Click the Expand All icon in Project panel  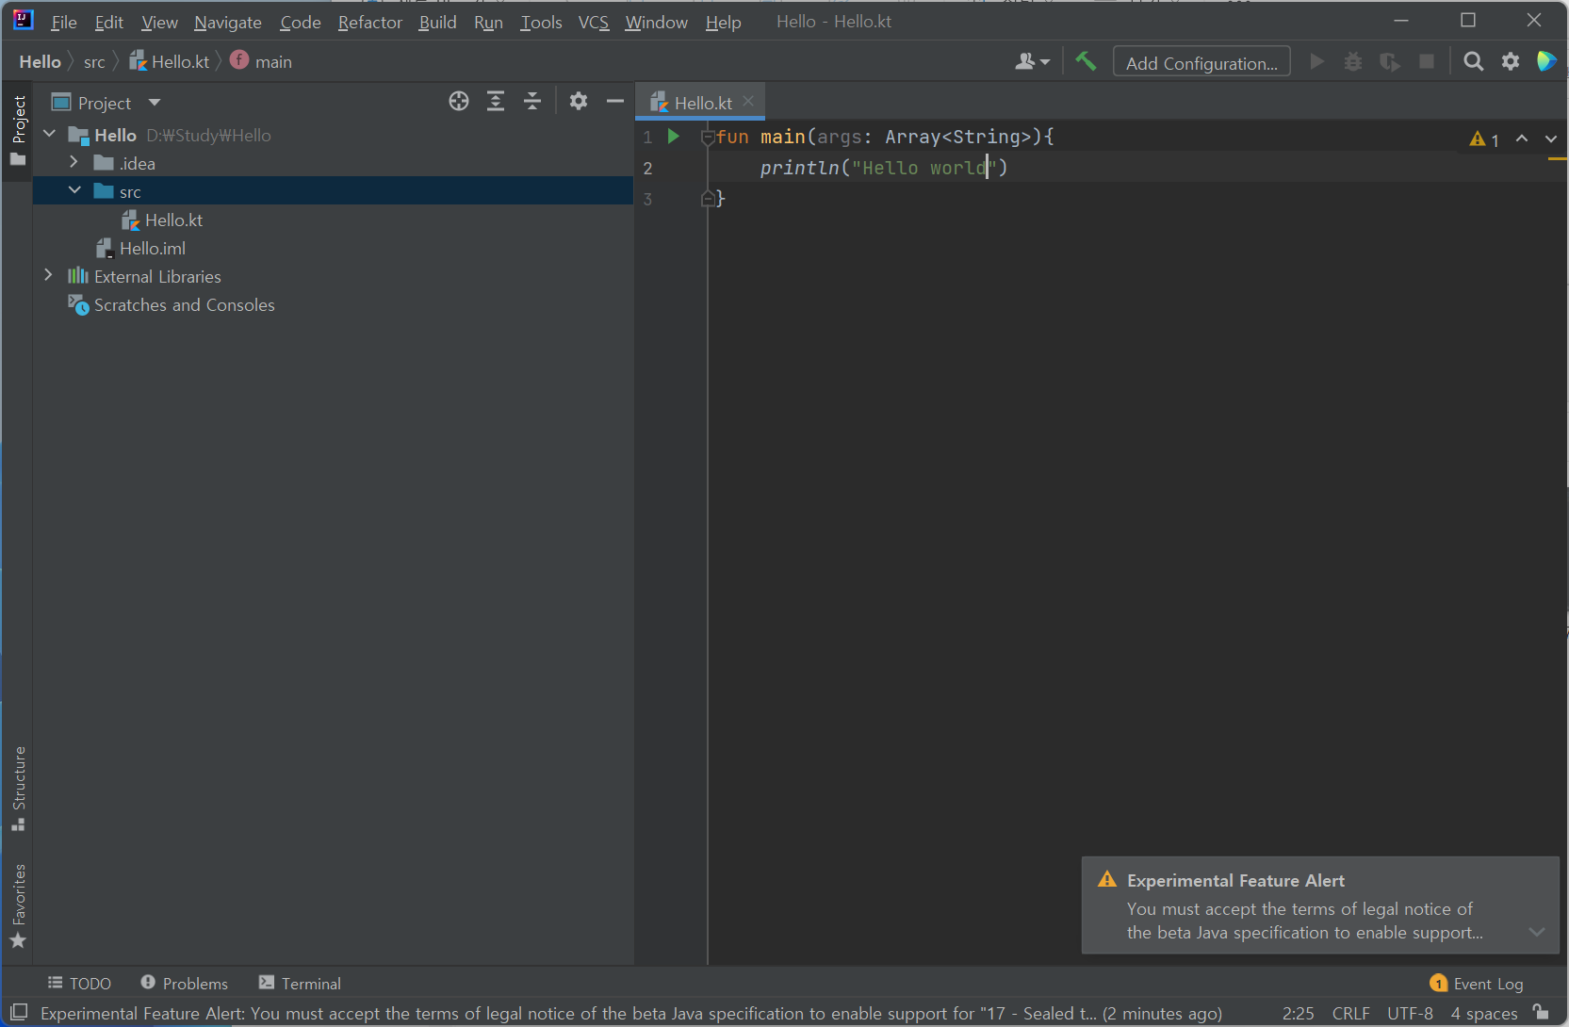pyautogui.click(x=496, y=102)
